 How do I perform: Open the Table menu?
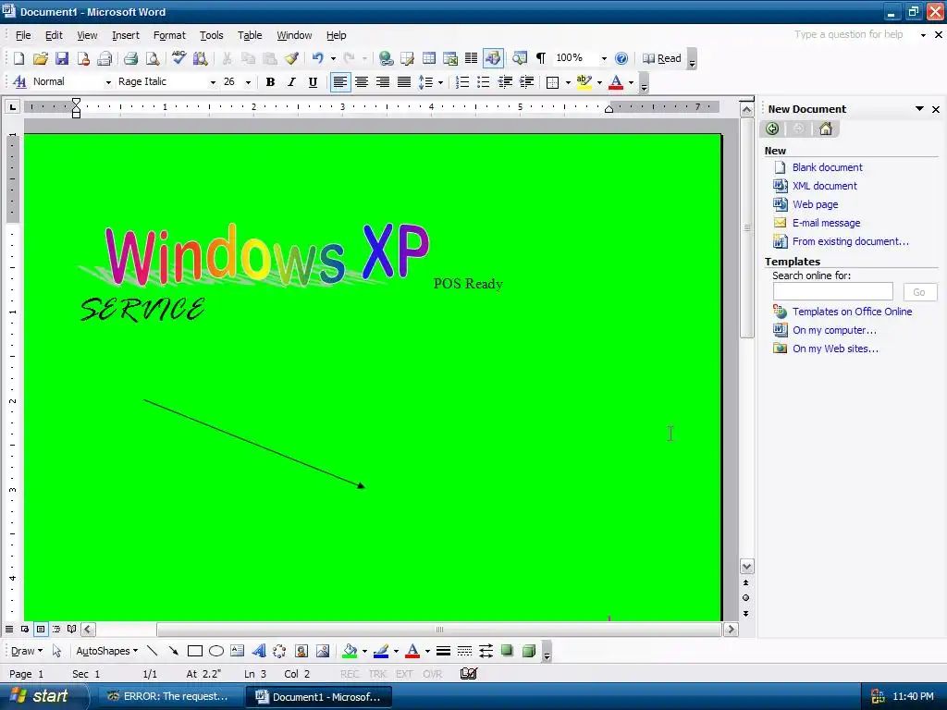[x=250, y=35]
